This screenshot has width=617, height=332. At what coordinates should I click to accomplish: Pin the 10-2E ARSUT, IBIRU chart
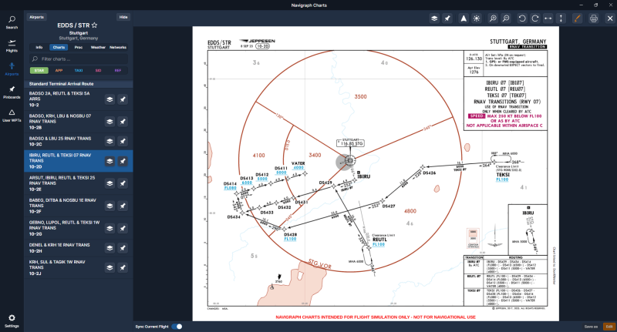click(123, 183)
